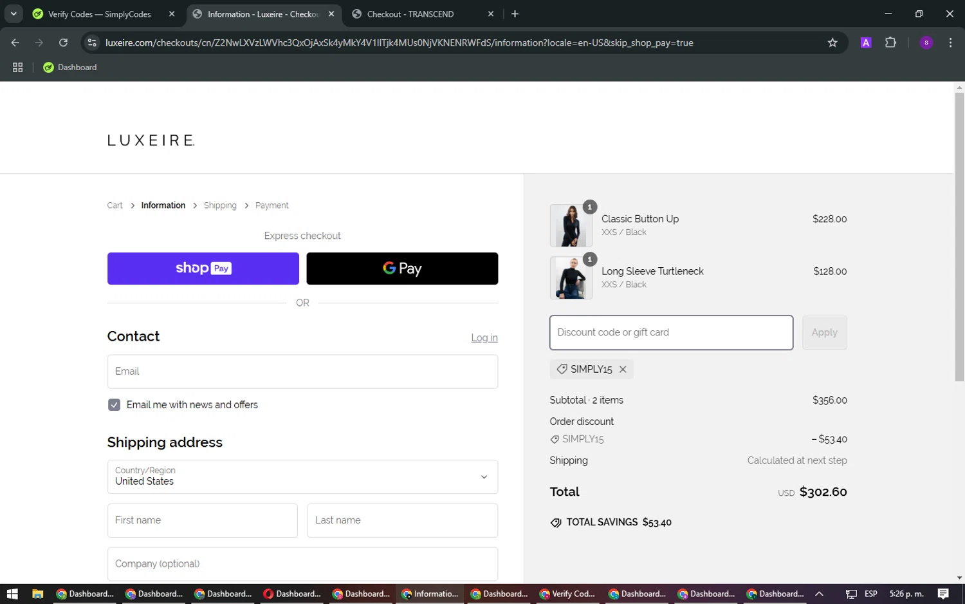Open File Explorer from the taskbar

pyautogui.click(x=37, y=594)
